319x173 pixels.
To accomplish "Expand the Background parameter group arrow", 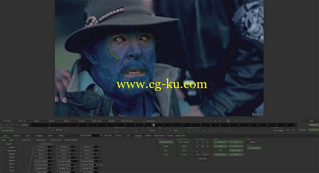I will 19,151.
